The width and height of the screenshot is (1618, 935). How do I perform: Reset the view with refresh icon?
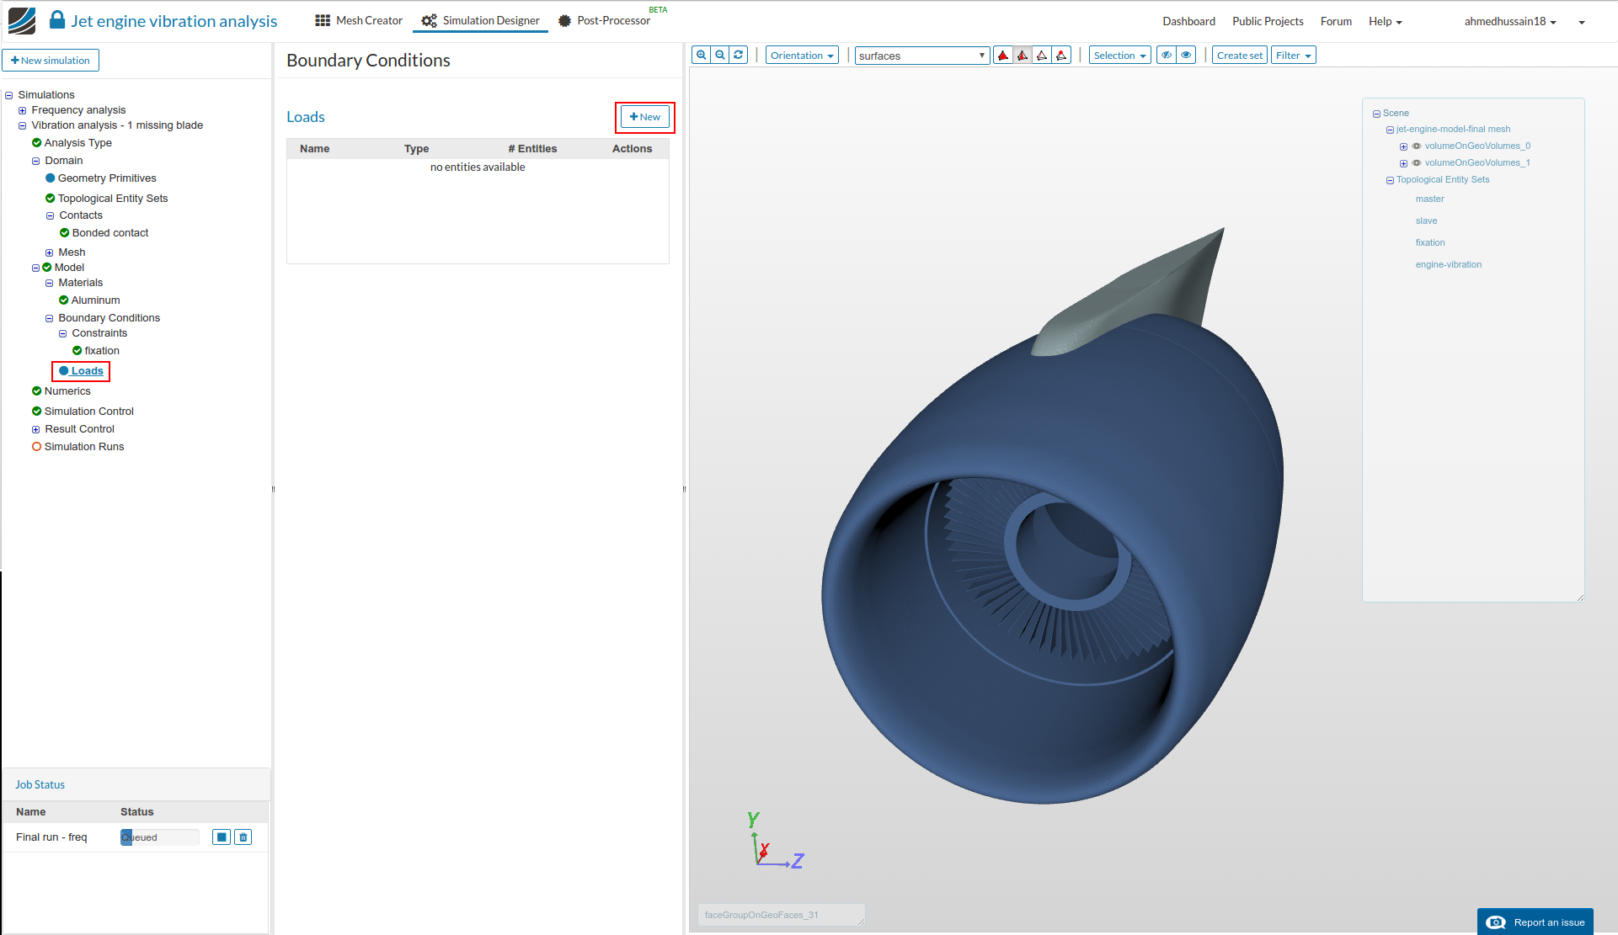pyautogui.click(x=739, y=56)
